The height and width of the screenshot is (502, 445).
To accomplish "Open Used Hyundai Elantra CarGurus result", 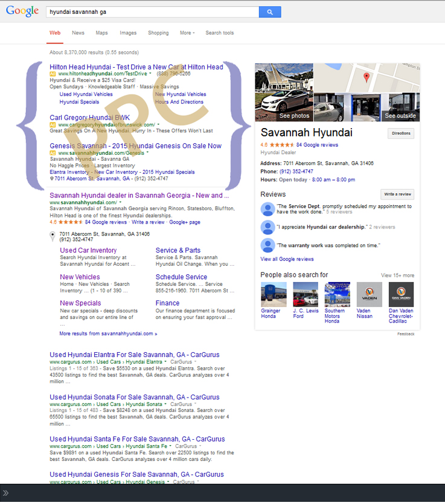I will (135, 355).
